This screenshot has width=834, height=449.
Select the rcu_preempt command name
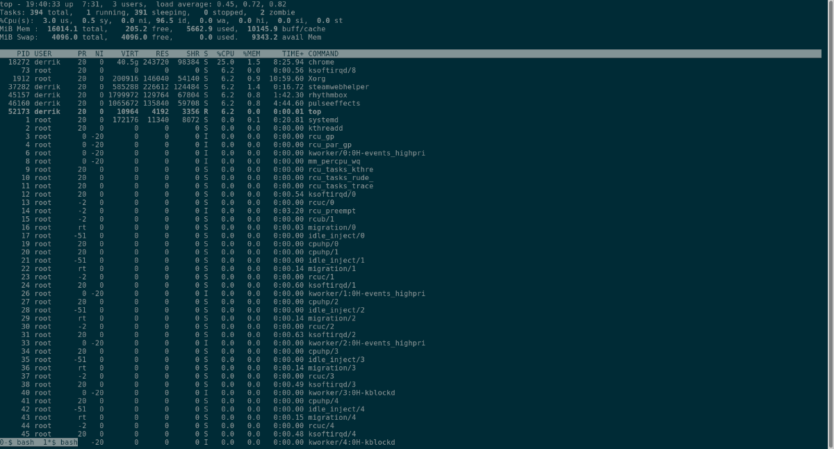(332, 211)
